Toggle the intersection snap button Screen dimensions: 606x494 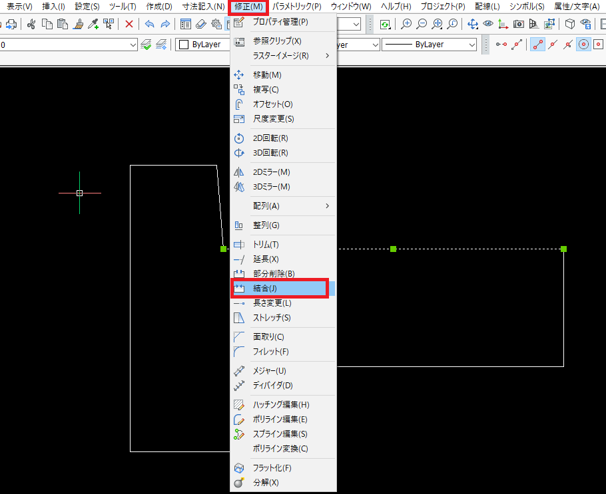click(x=568, y=45)
